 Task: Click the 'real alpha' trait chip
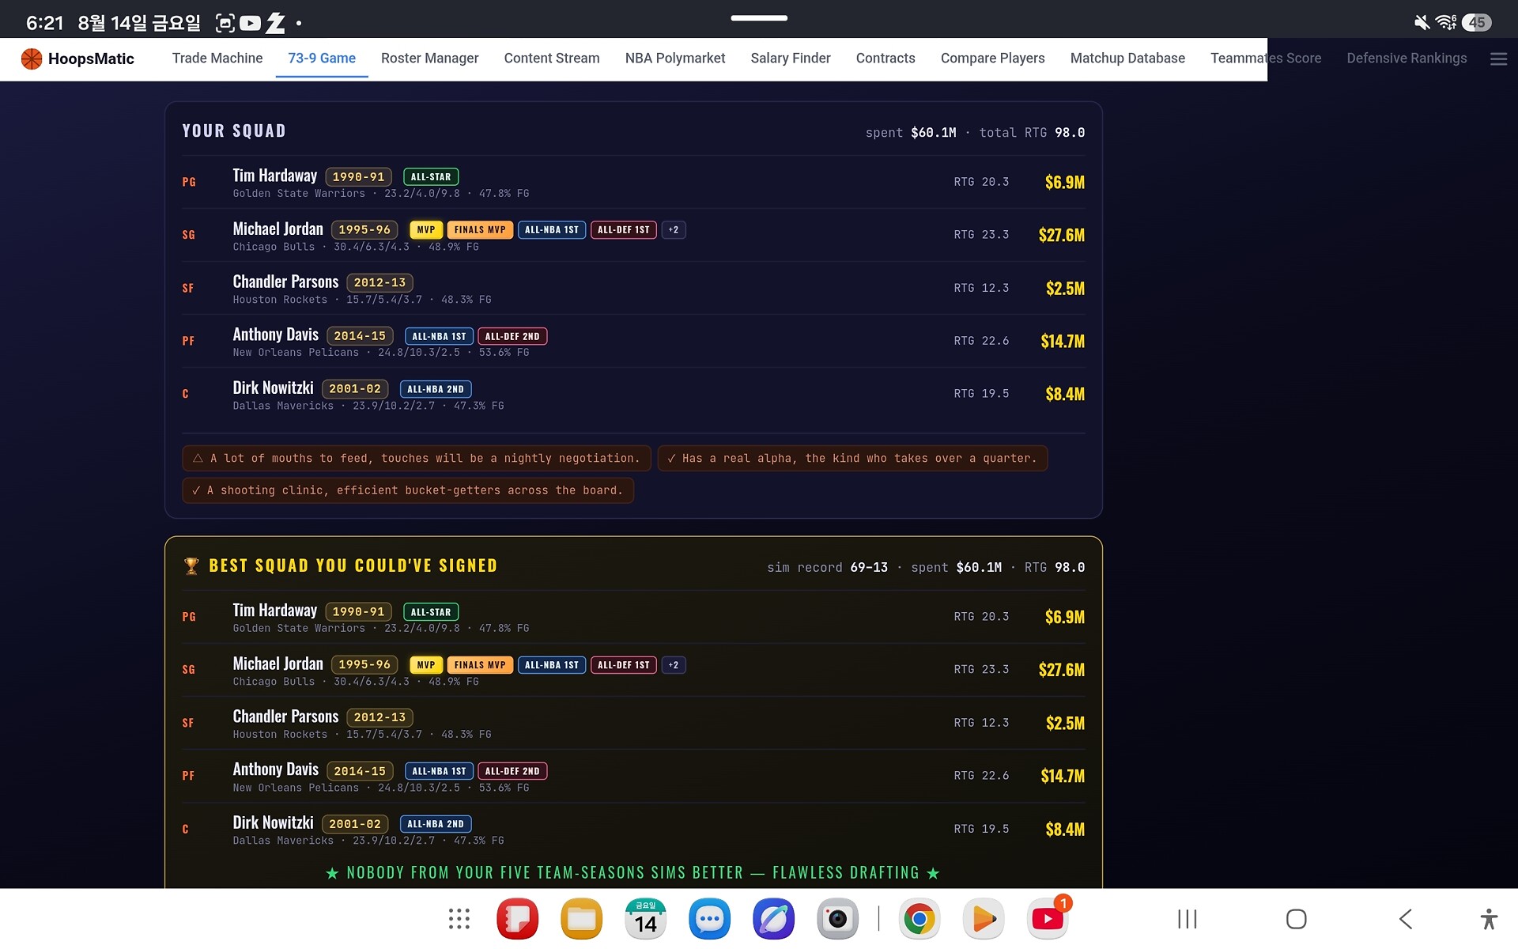click(x=852, y=459)
